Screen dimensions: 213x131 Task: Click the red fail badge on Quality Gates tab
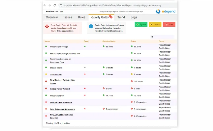click(111, 17)
